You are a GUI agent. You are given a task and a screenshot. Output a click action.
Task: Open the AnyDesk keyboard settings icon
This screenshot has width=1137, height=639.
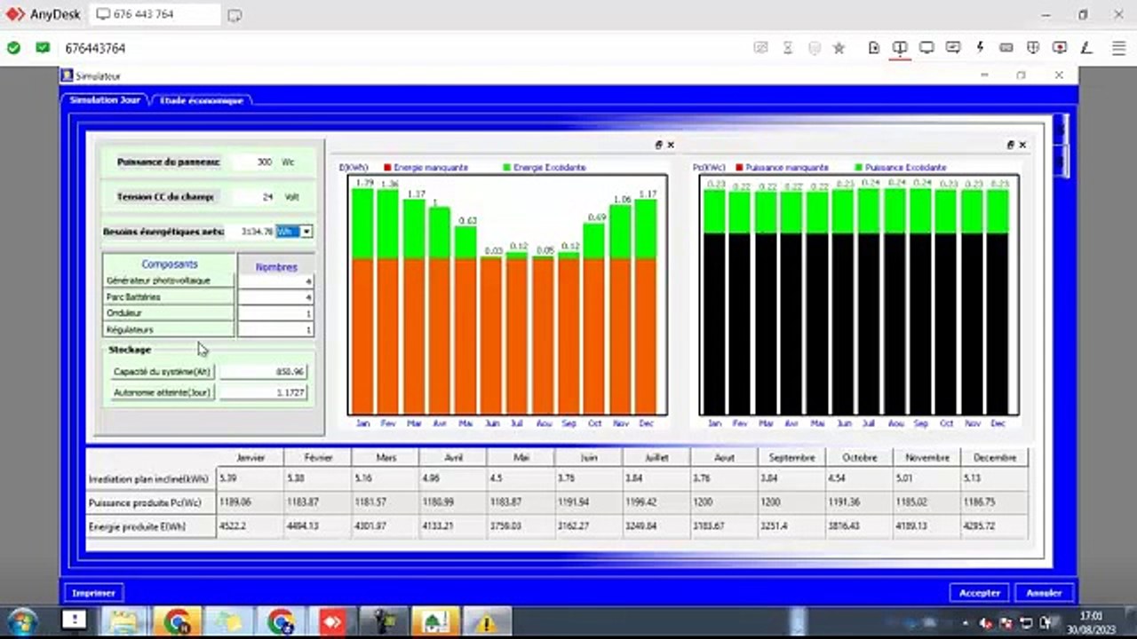[1006, 48]
